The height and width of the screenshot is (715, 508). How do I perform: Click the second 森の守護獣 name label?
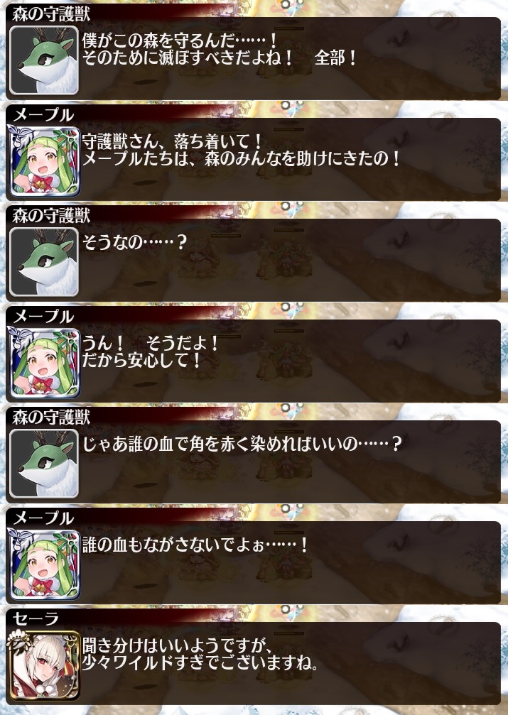pyautogui.click(x=51, y=215)
